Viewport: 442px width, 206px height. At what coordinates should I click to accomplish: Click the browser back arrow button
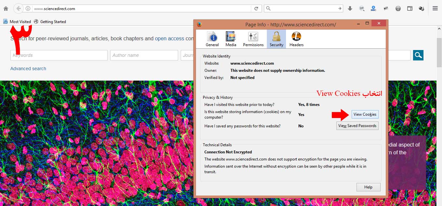tap(19, 8)
